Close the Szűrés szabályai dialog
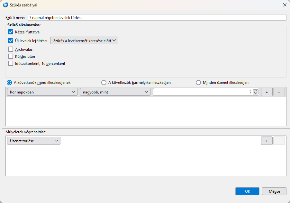The height and width of the screenshot is (203, 290). click(x=285, y=5)
